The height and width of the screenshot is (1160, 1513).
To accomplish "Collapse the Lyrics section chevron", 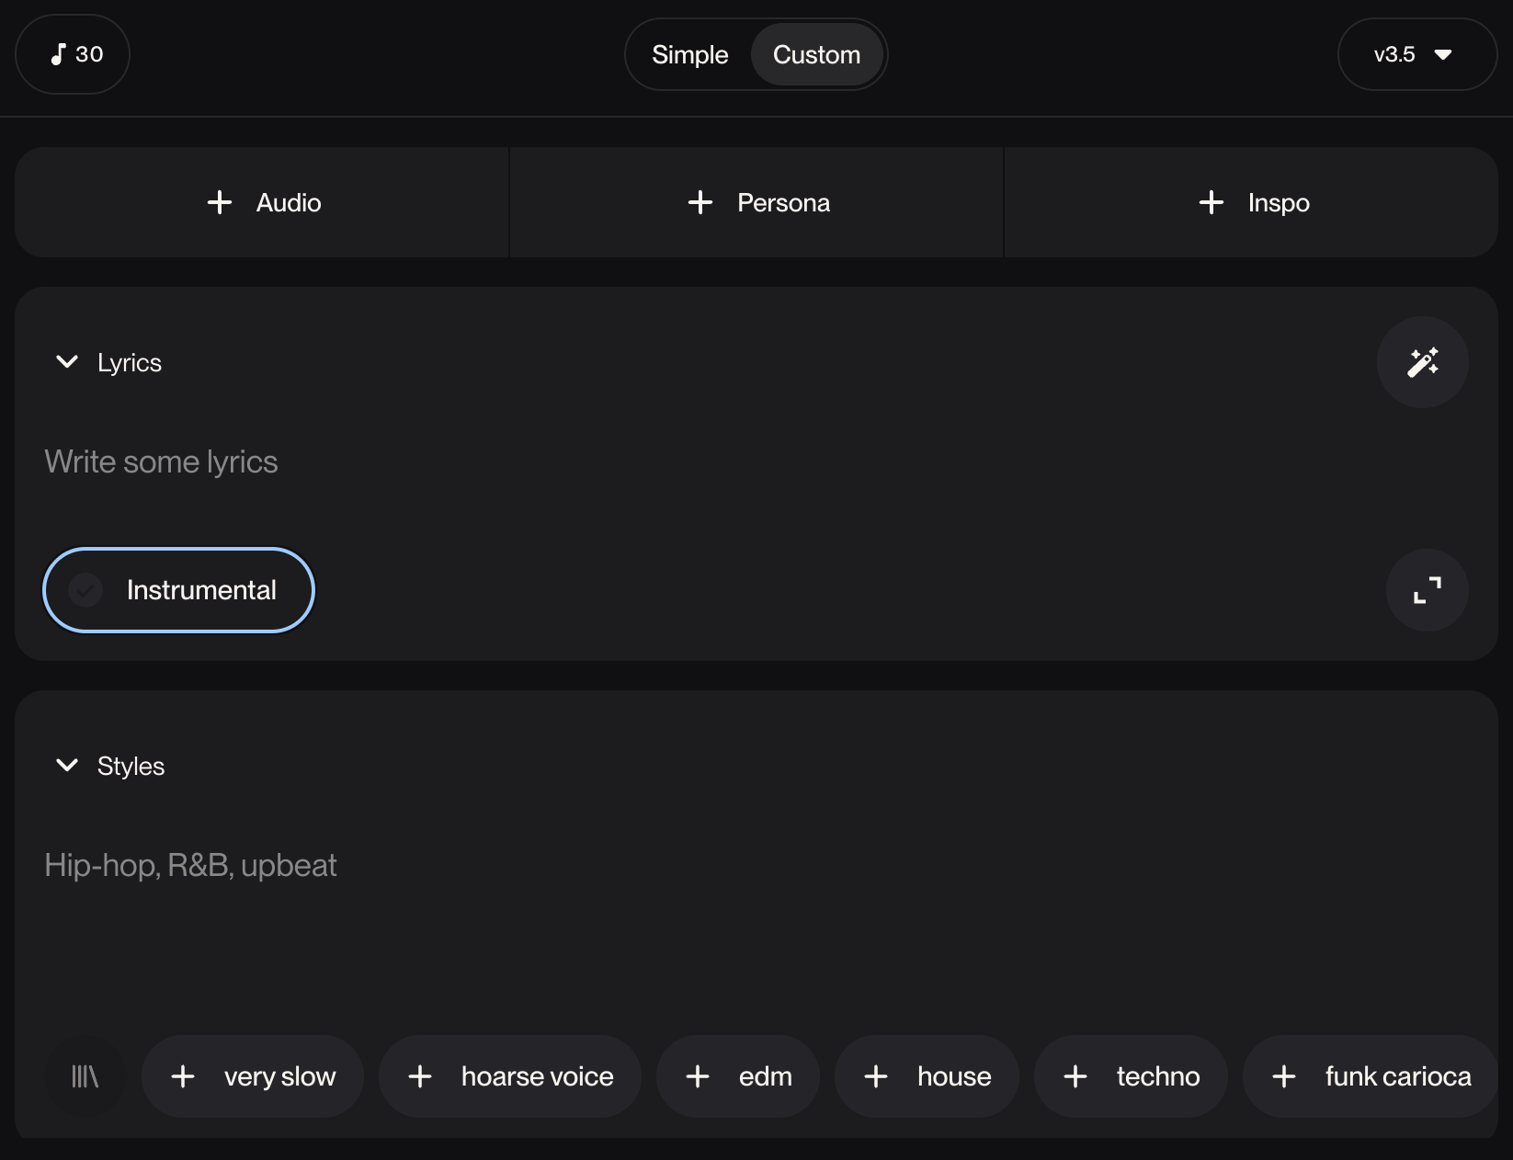I will coord(67,362).
